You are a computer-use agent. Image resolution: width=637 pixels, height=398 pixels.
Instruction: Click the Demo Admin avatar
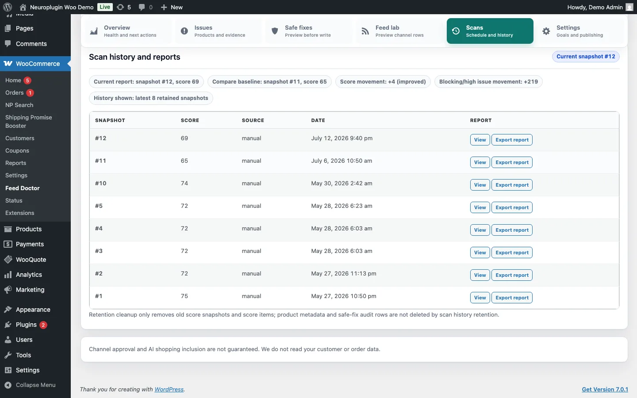pyautogui.click(x=629, y=7)
